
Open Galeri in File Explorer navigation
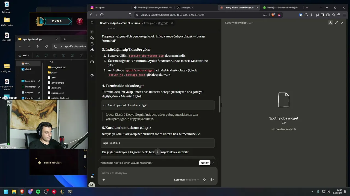click(28, 69)
